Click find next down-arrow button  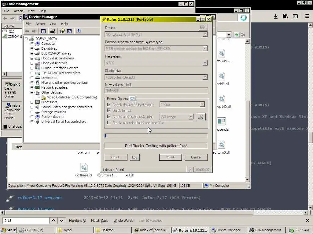click(x=61, y=221)
